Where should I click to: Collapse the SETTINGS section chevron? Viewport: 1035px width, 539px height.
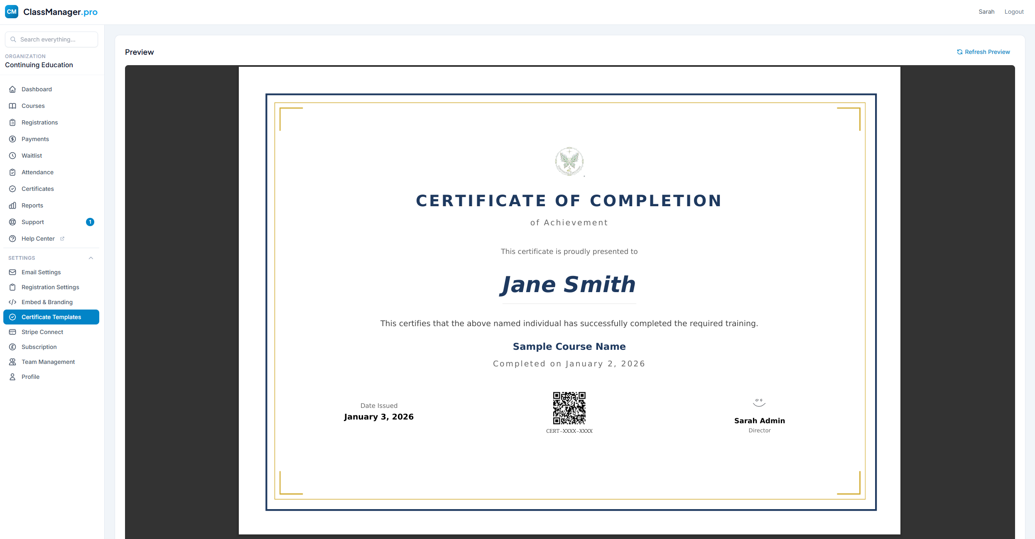coord(91,258)
